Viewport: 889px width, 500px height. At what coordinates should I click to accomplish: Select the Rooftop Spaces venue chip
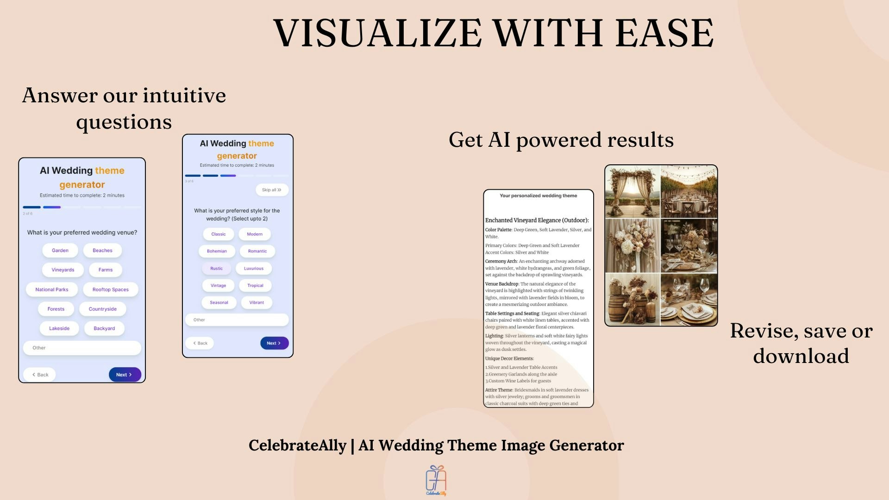110,290
